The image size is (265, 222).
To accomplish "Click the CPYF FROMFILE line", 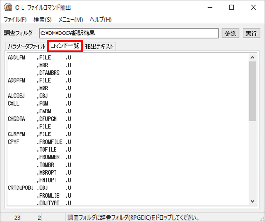I will pos(39,142).
